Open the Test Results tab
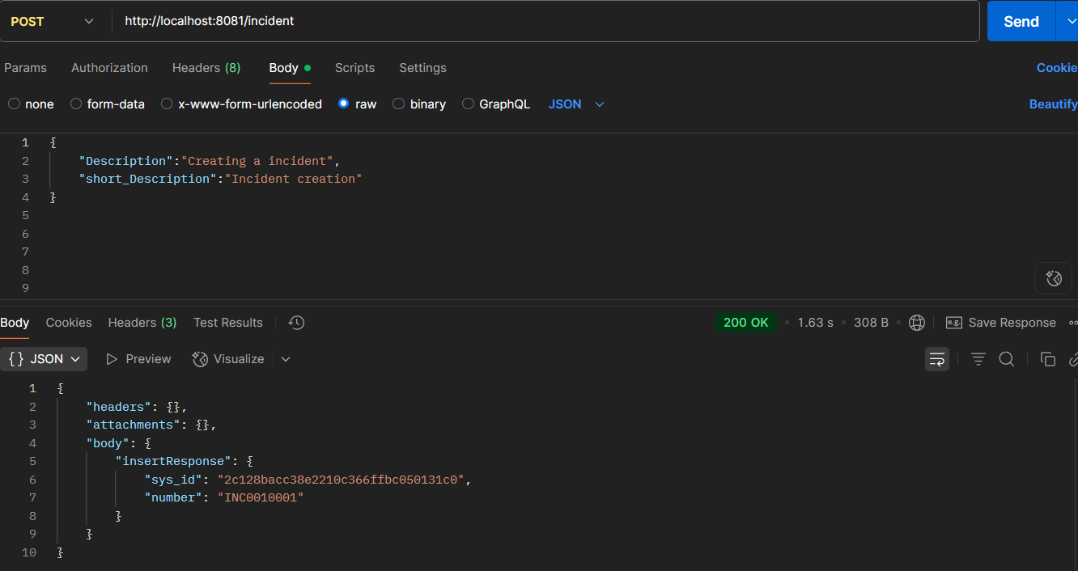The width and height of the screenshot is (1078, 571). click(x=228, y=323)
